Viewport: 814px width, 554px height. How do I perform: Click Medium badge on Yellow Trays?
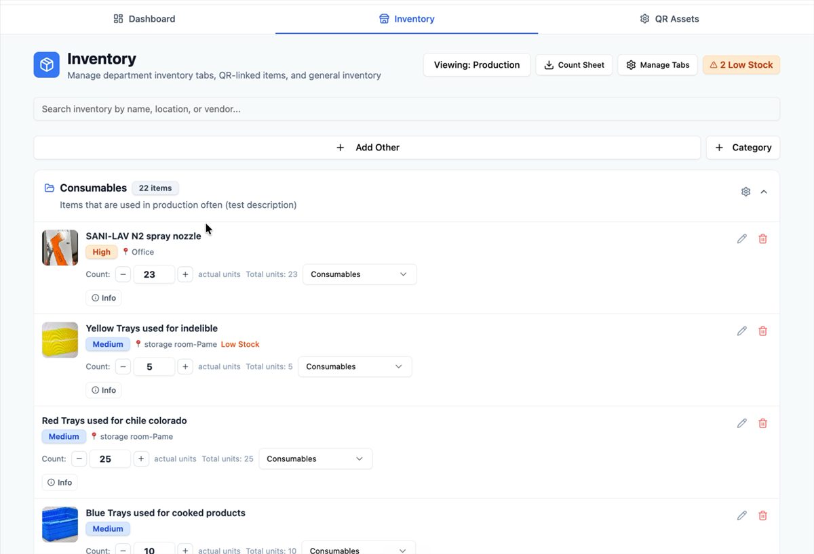tap(108, 344)
